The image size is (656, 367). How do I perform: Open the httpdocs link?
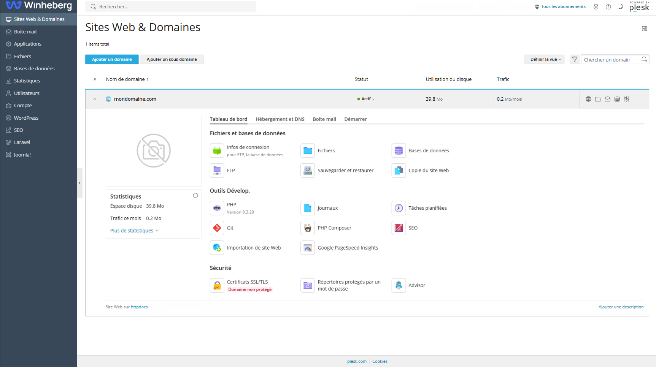pyautogui.click(x=139, y=307)
